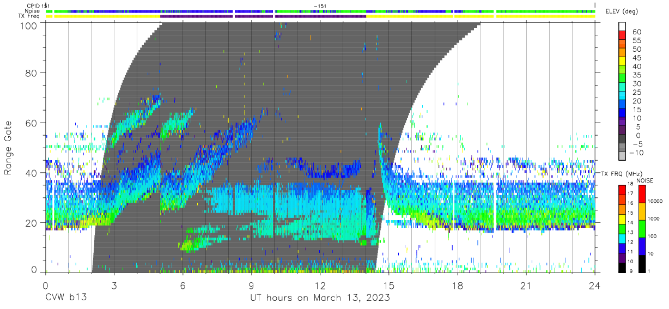Click the '-151' CPID marker text
This screenshot has height=309, width=669.
tap(320, 5)
